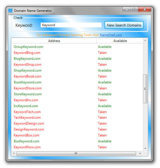The image size is (160, 168).
Task: Click the vertical scrollbar down arrow
Action: [x=145, y=148]
